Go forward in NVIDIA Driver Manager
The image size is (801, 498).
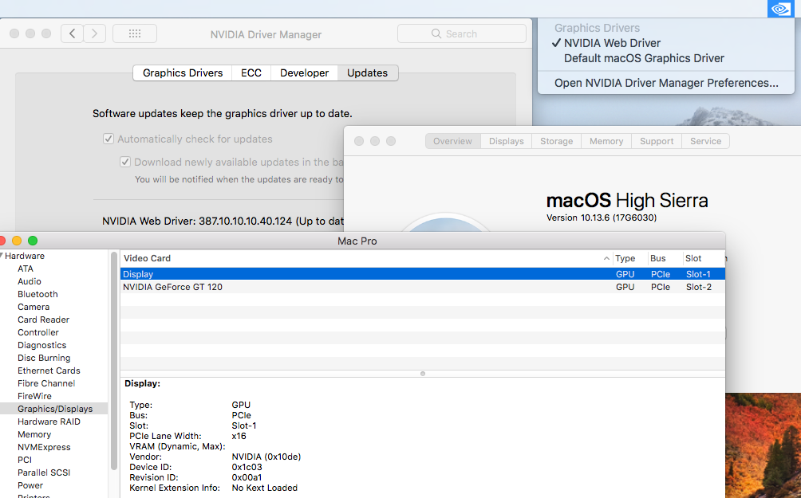(94, 33)
